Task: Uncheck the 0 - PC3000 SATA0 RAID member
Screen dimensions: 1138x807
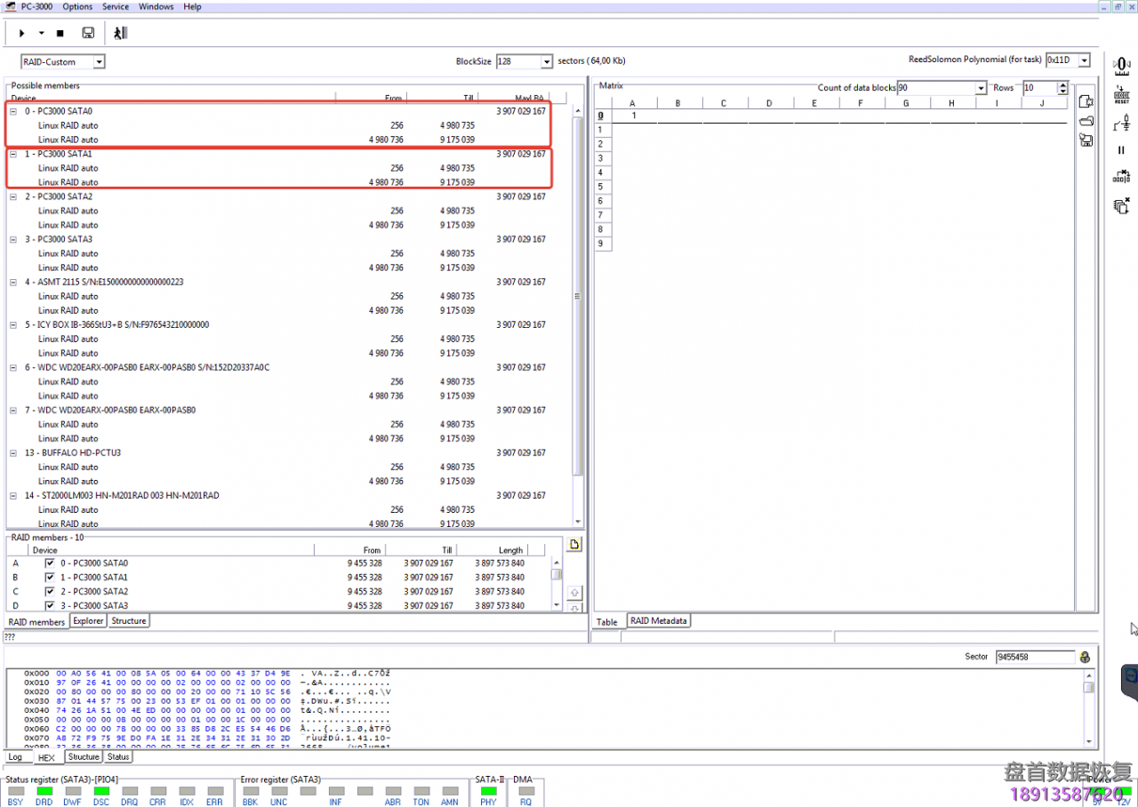Action: (50, 563)
